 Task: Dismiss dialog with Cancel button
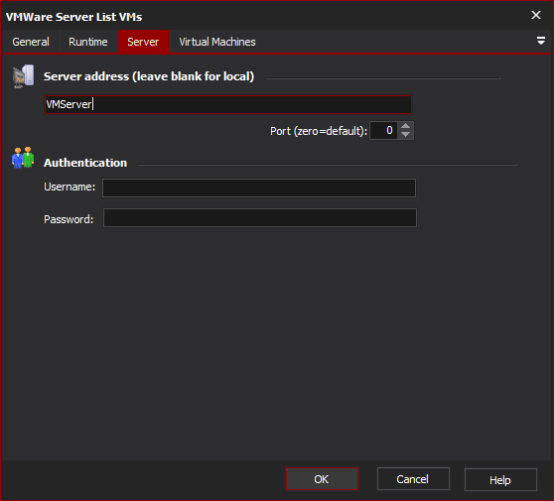[413, 479]
